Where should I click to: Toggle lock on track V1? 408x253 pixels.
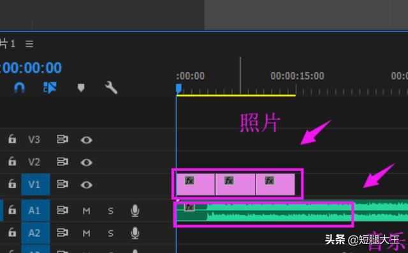pyautogui.click(x=12, y=184)
